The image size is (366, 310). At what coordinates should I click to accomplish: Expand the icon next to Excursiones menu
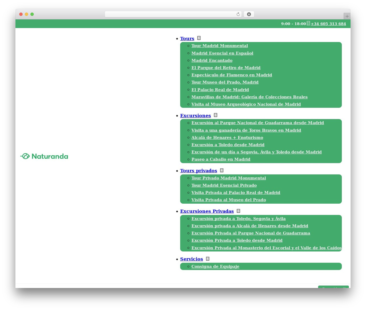tap(216, 115)
